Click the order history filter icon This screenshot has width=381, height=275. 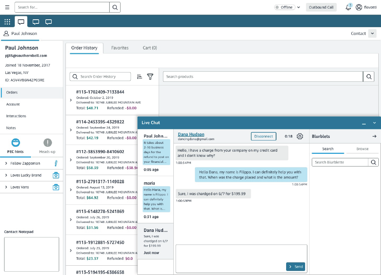coord(150,77)
